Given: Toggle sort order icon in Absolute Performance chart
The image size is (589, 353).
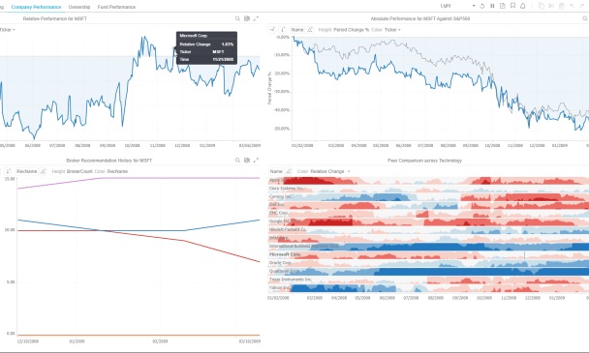Looking at the screenshot, I should [x=283, y=30].
